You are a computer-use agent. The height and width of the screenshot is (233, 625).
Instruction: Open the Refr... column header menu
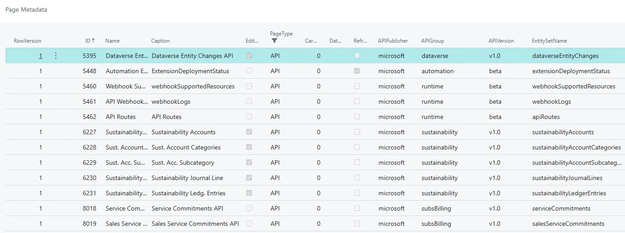[360, 41]
